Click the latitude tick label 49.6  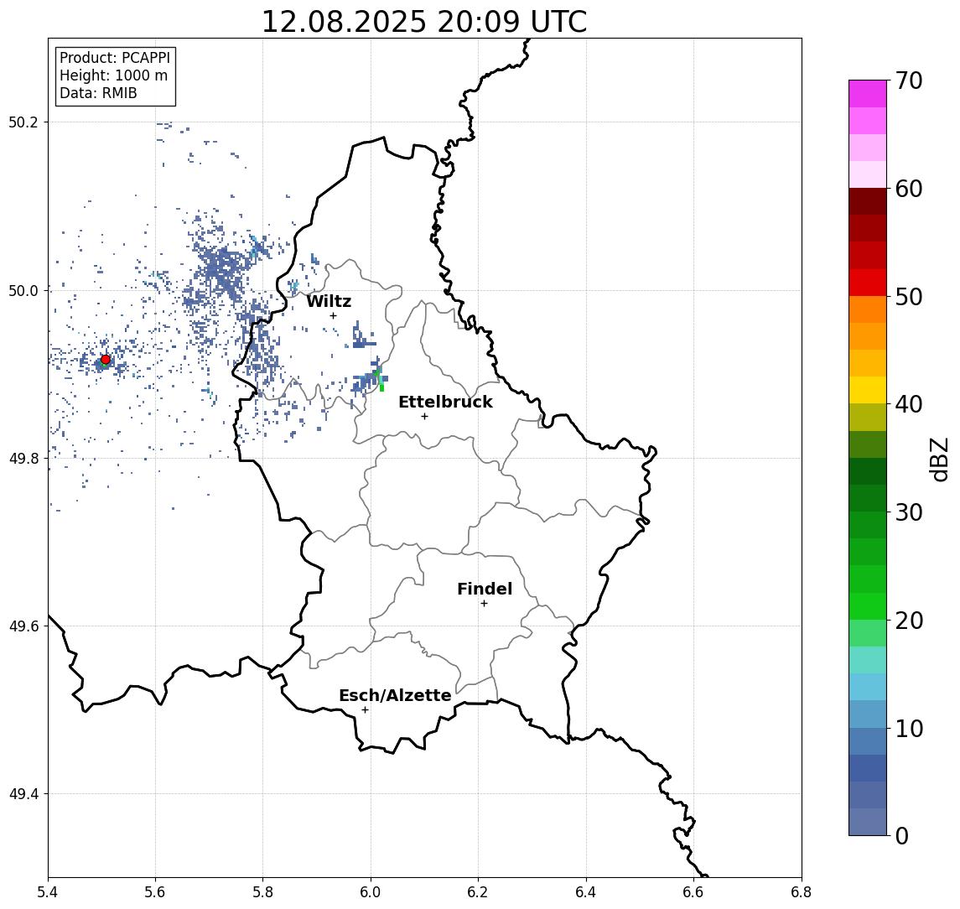coord(23,626)
